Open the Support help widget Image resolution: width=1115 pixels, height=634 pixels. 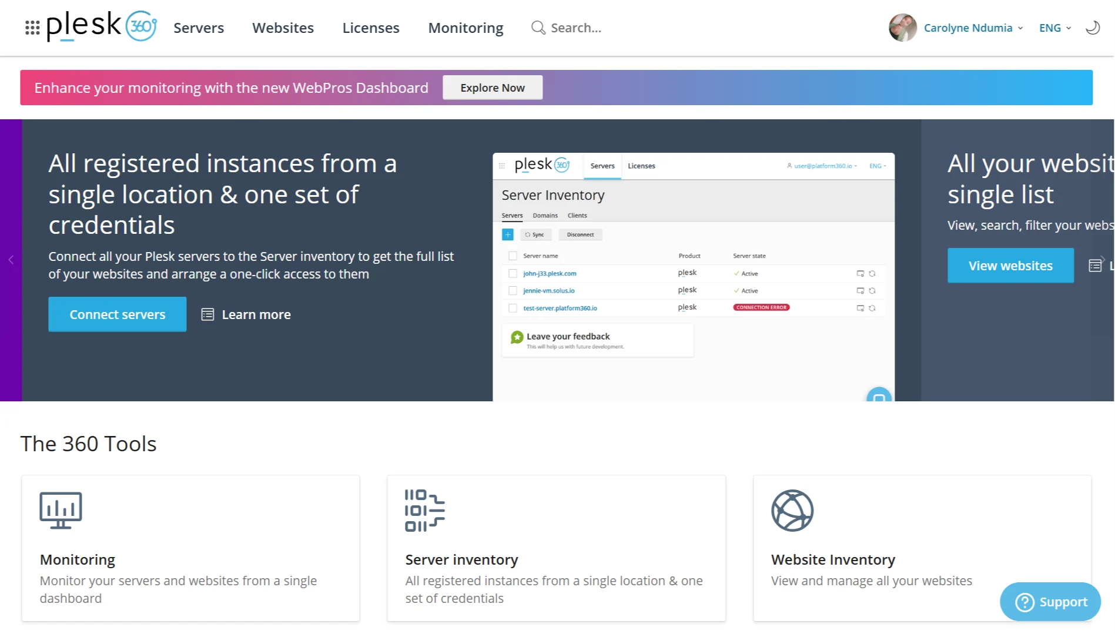point(1050,602)
